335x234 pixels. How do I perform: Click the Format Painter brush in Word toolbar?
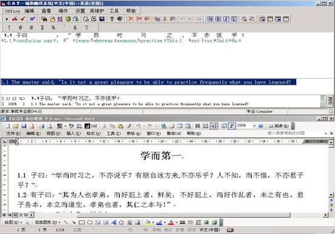(128, 126)
